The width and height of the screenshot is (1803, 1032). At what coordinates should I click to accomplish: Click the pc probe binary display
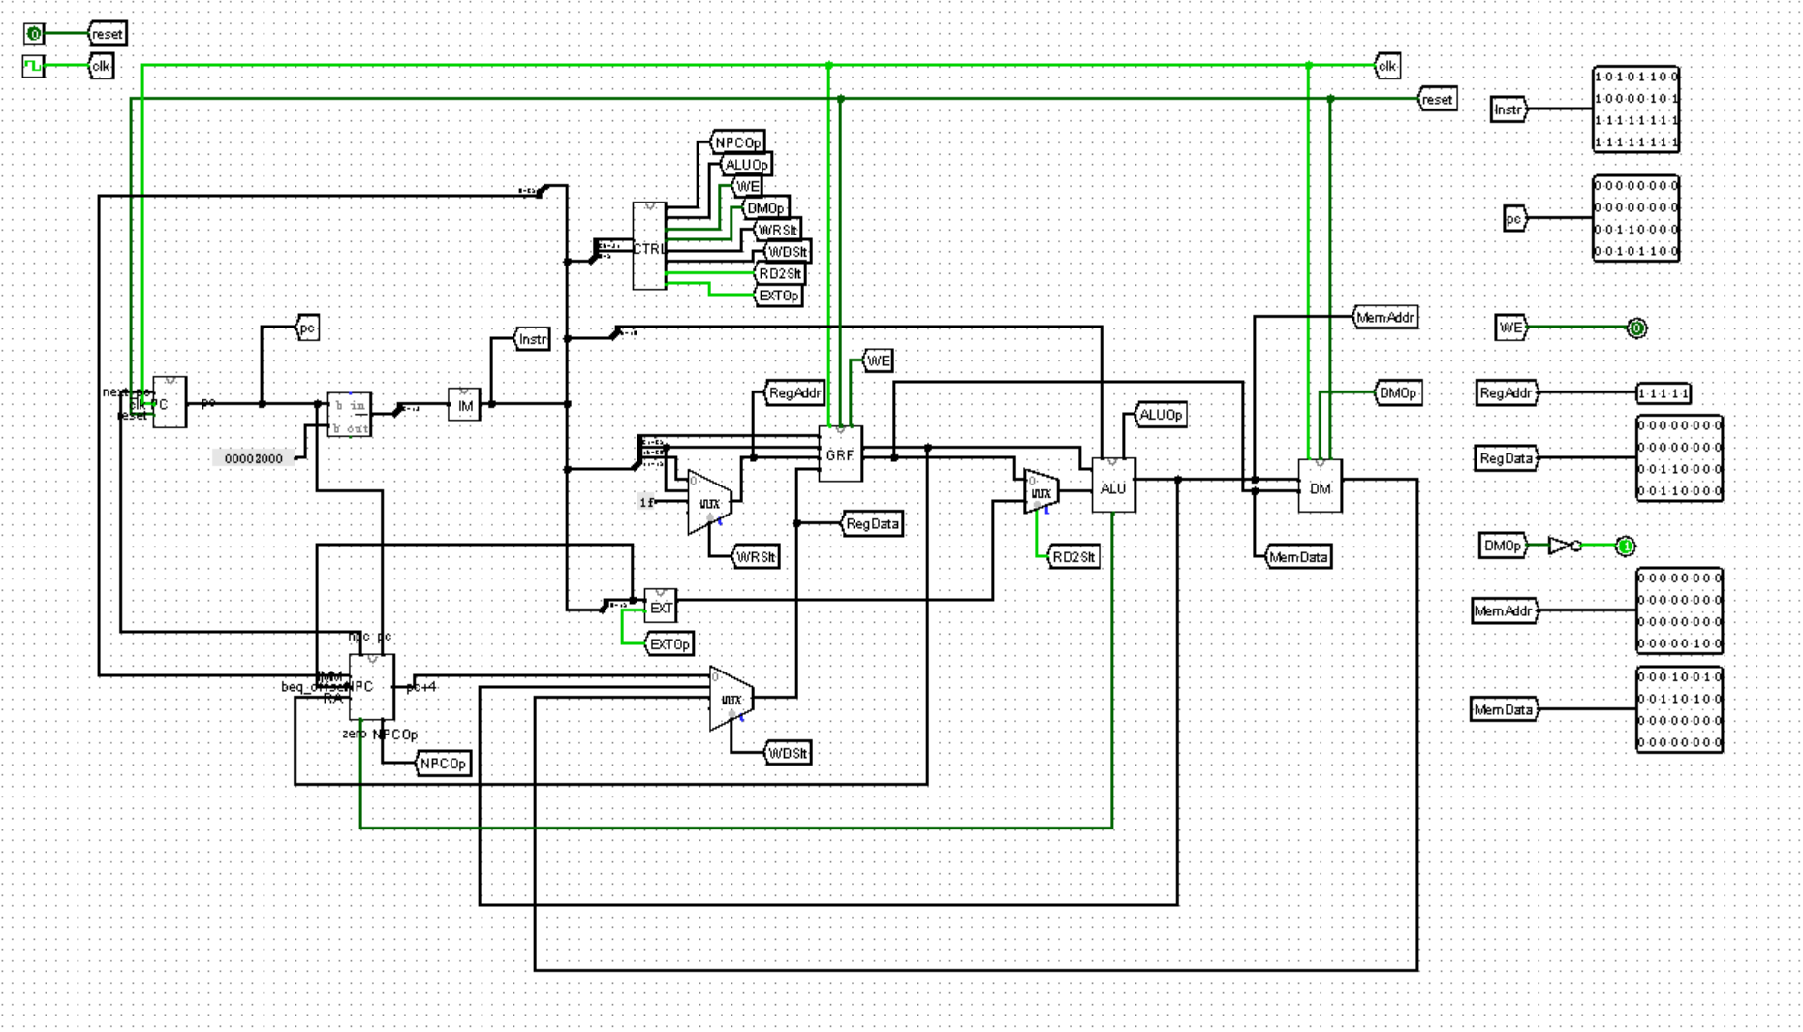coord(1636,218)
